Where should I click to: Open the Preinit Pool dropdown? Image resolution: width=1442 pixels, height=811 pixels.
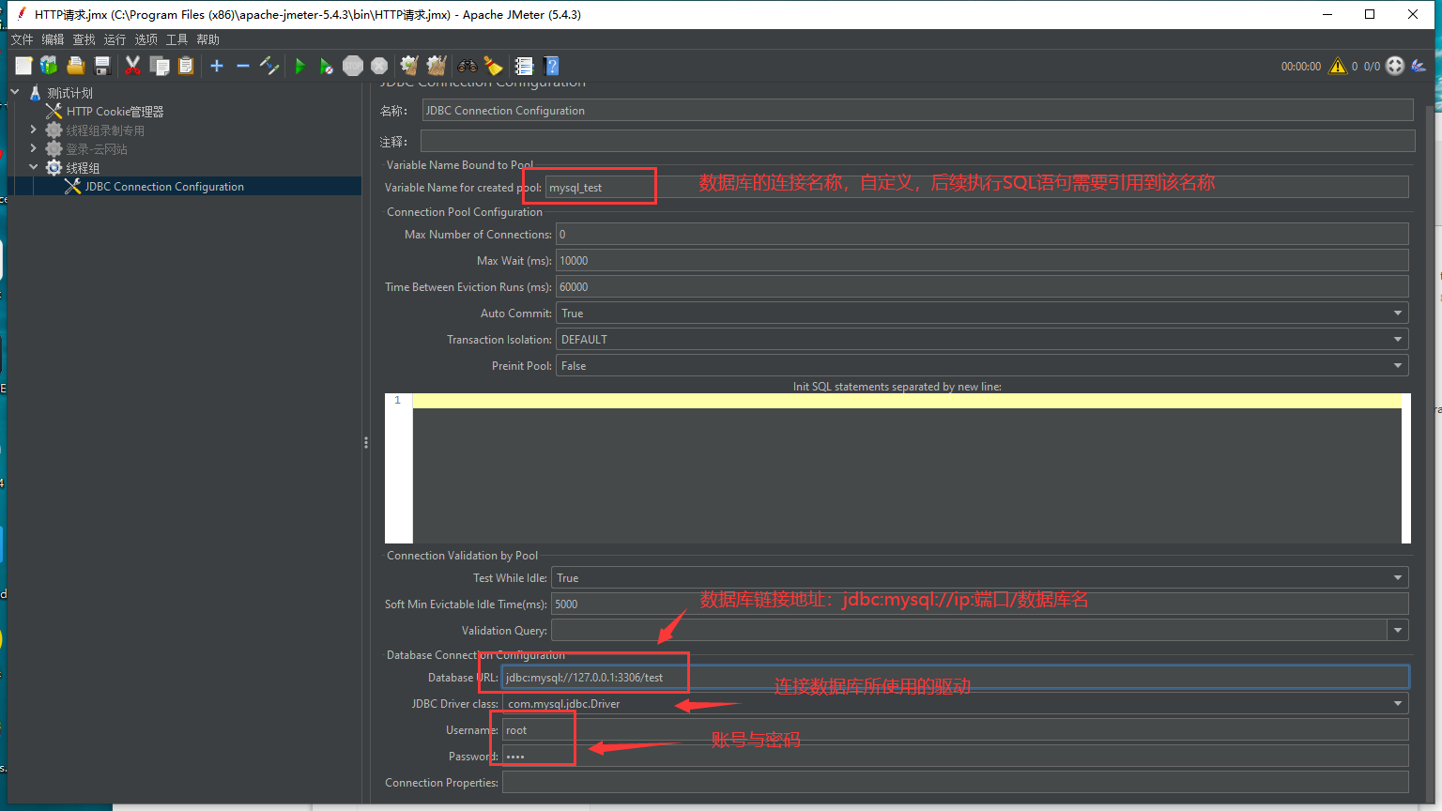point(1398,366)
